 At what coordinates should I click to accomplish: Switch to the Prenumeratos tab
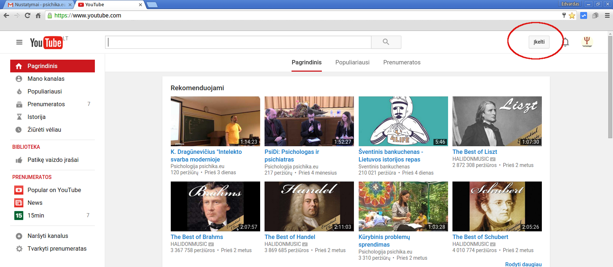[402, 62]
